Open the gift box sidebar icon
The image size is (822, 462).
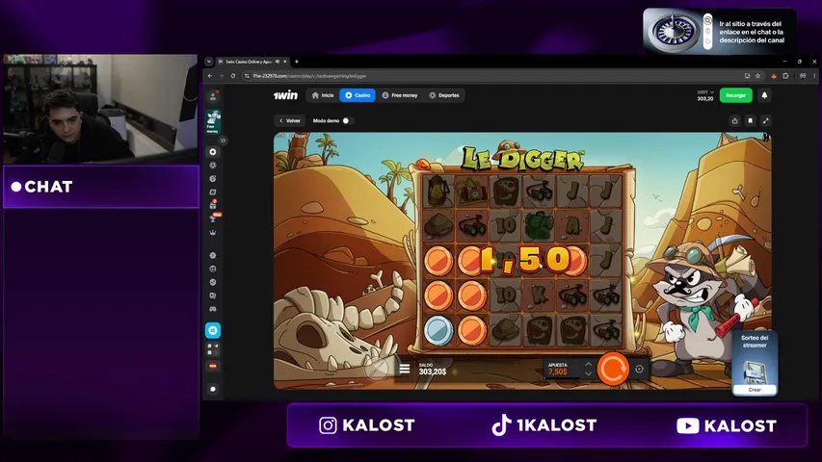213,205
